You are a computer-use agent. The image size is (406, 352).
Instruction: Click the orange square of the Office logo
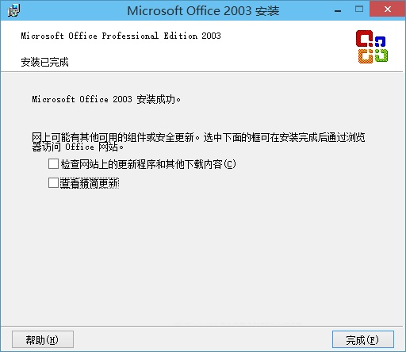pyautogui.click(x=366, y=55)
